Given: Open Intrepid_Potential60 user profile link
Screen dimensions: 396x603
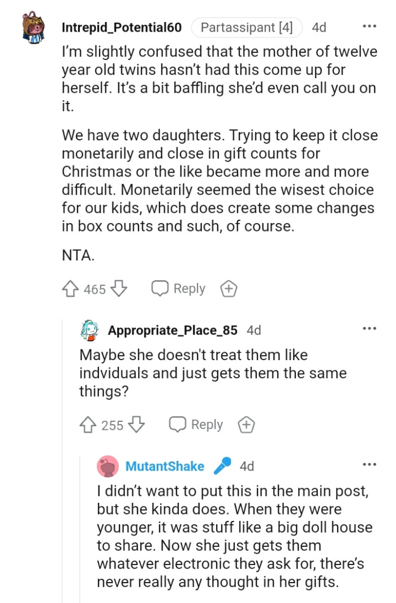Looking at the screenshot, I should (122, 27).
